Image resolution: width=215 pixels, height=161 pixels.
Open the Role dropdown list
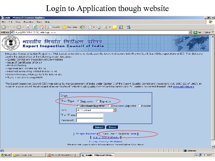point(114,110)
